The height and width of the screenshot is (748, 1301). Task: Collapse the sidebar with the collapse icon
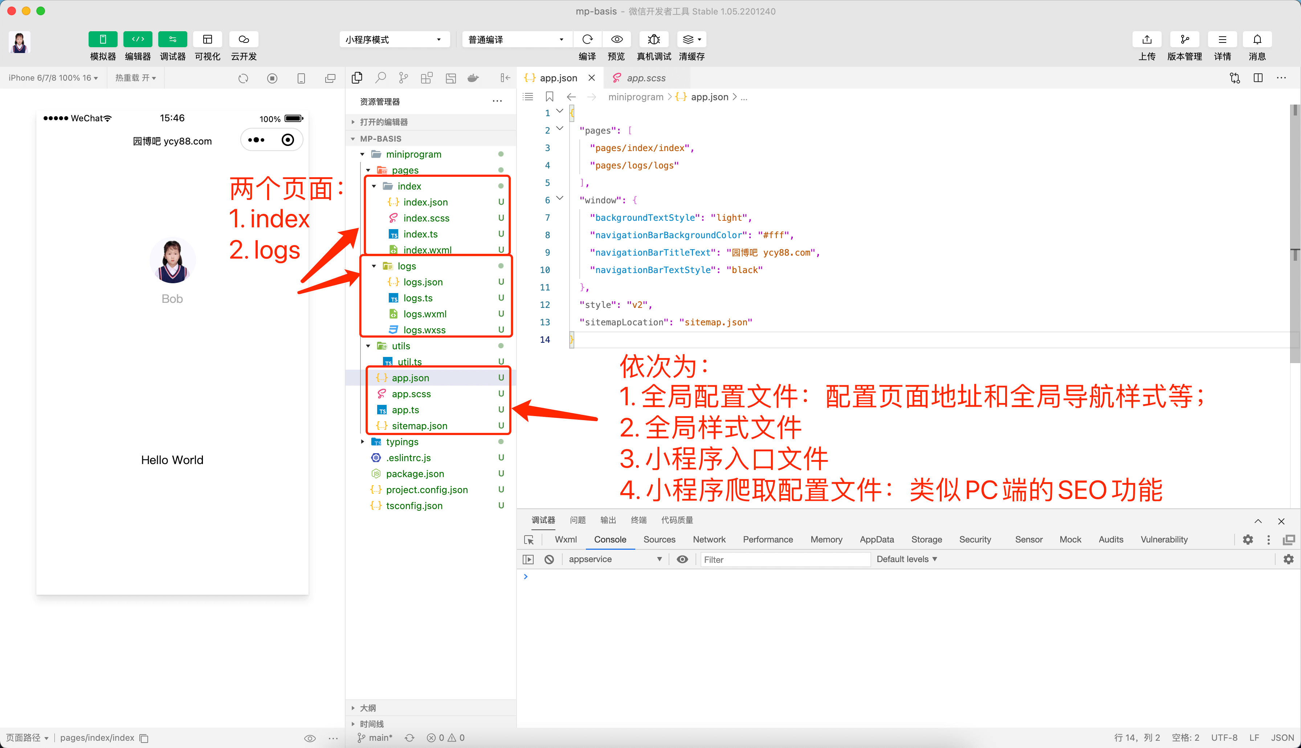click(x=505, y=78)
